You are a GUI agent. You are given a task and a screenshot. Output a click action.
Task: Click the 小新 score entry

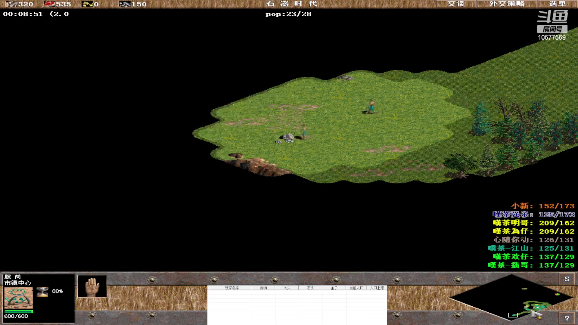click(543, 206)
